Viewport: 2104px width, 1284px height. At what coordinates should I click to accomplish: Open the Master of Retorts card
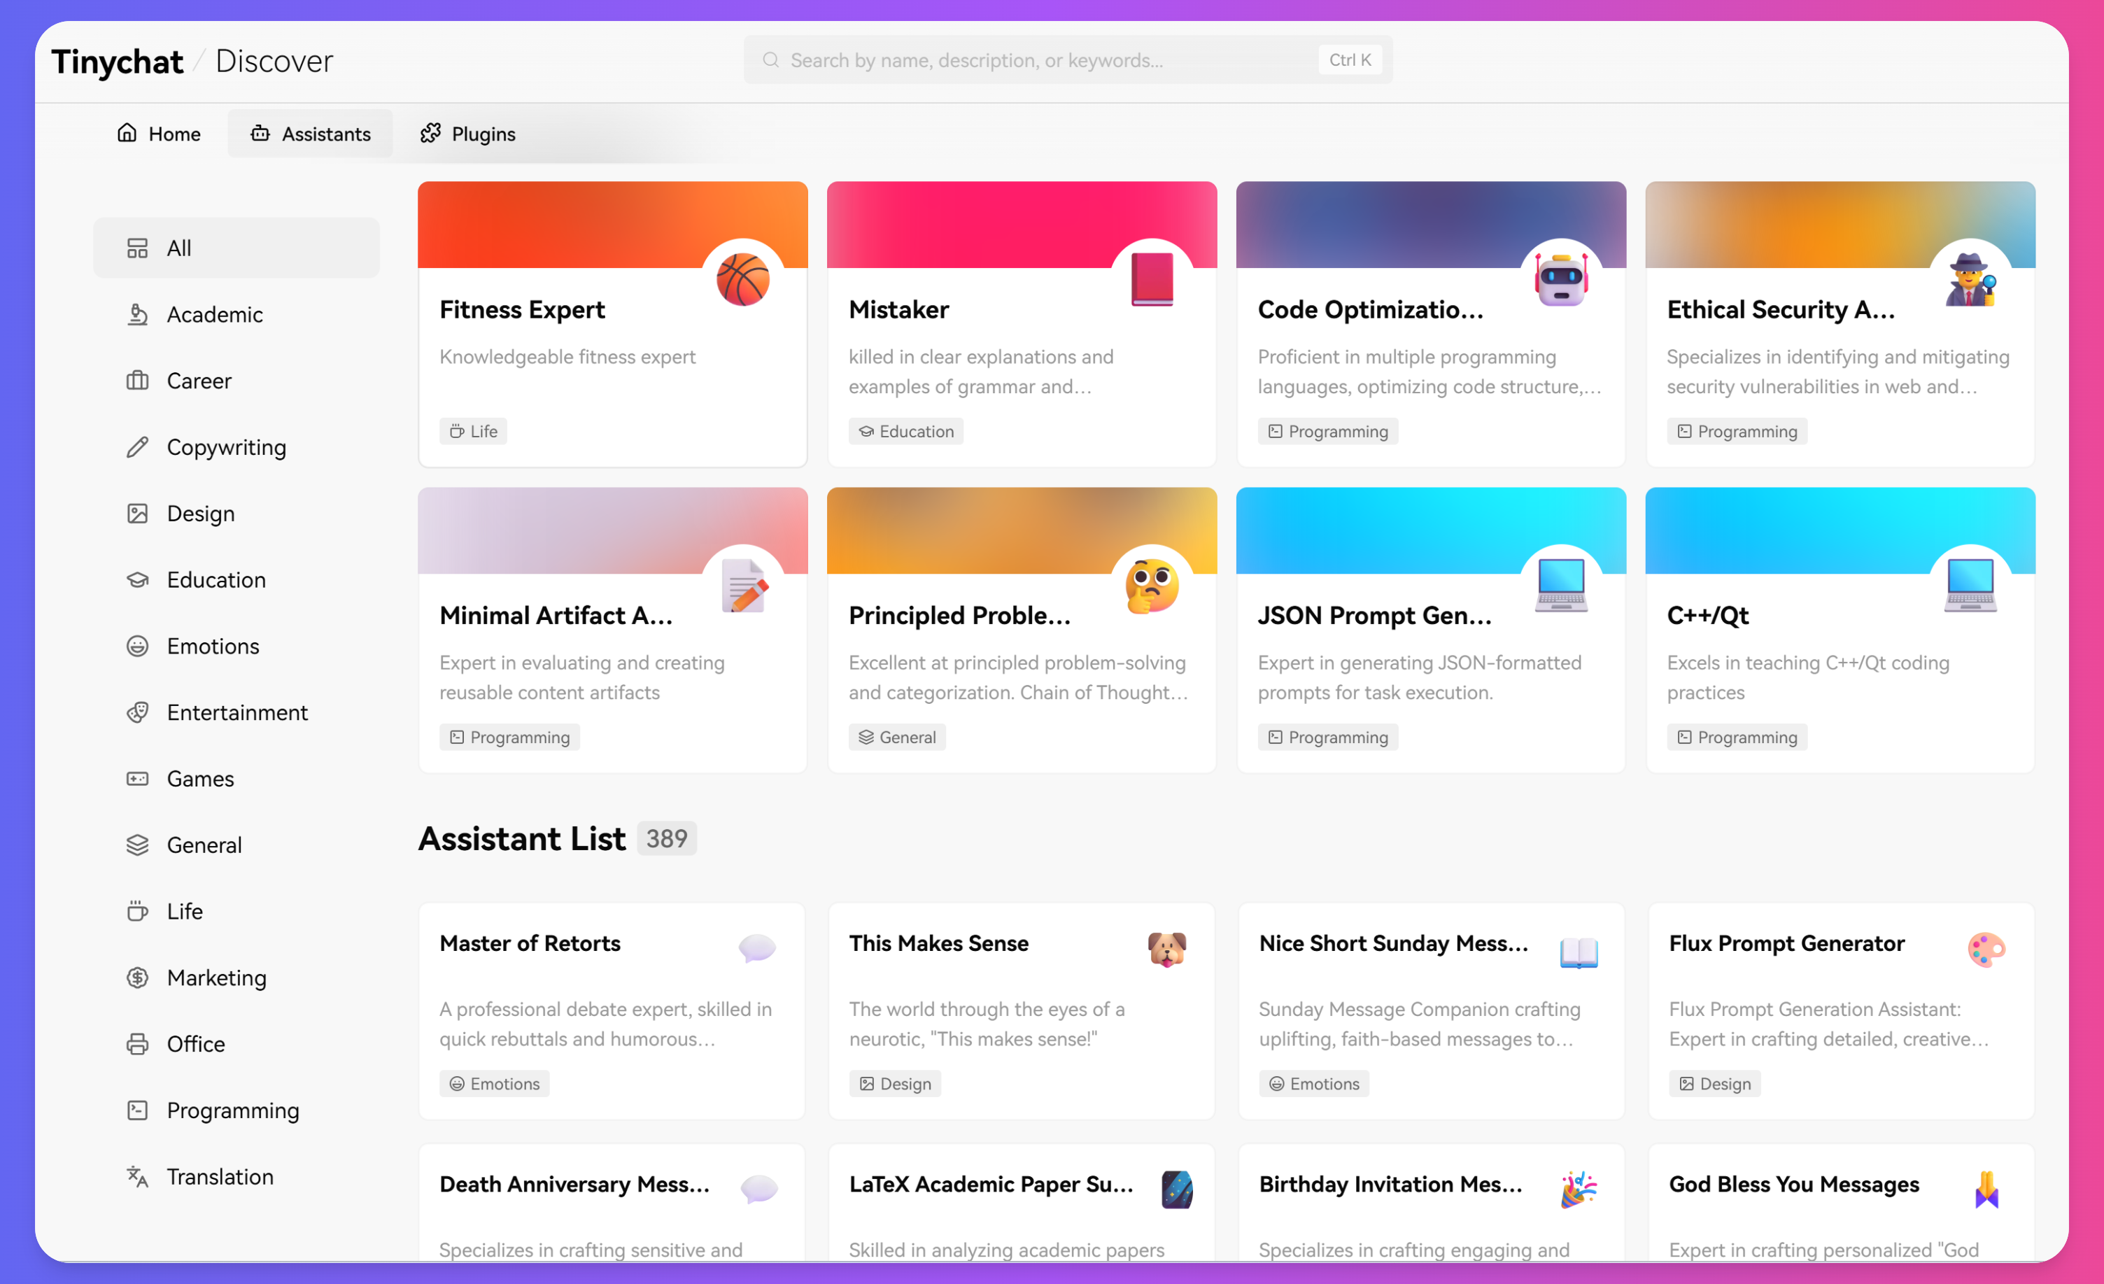point(612,1011)
